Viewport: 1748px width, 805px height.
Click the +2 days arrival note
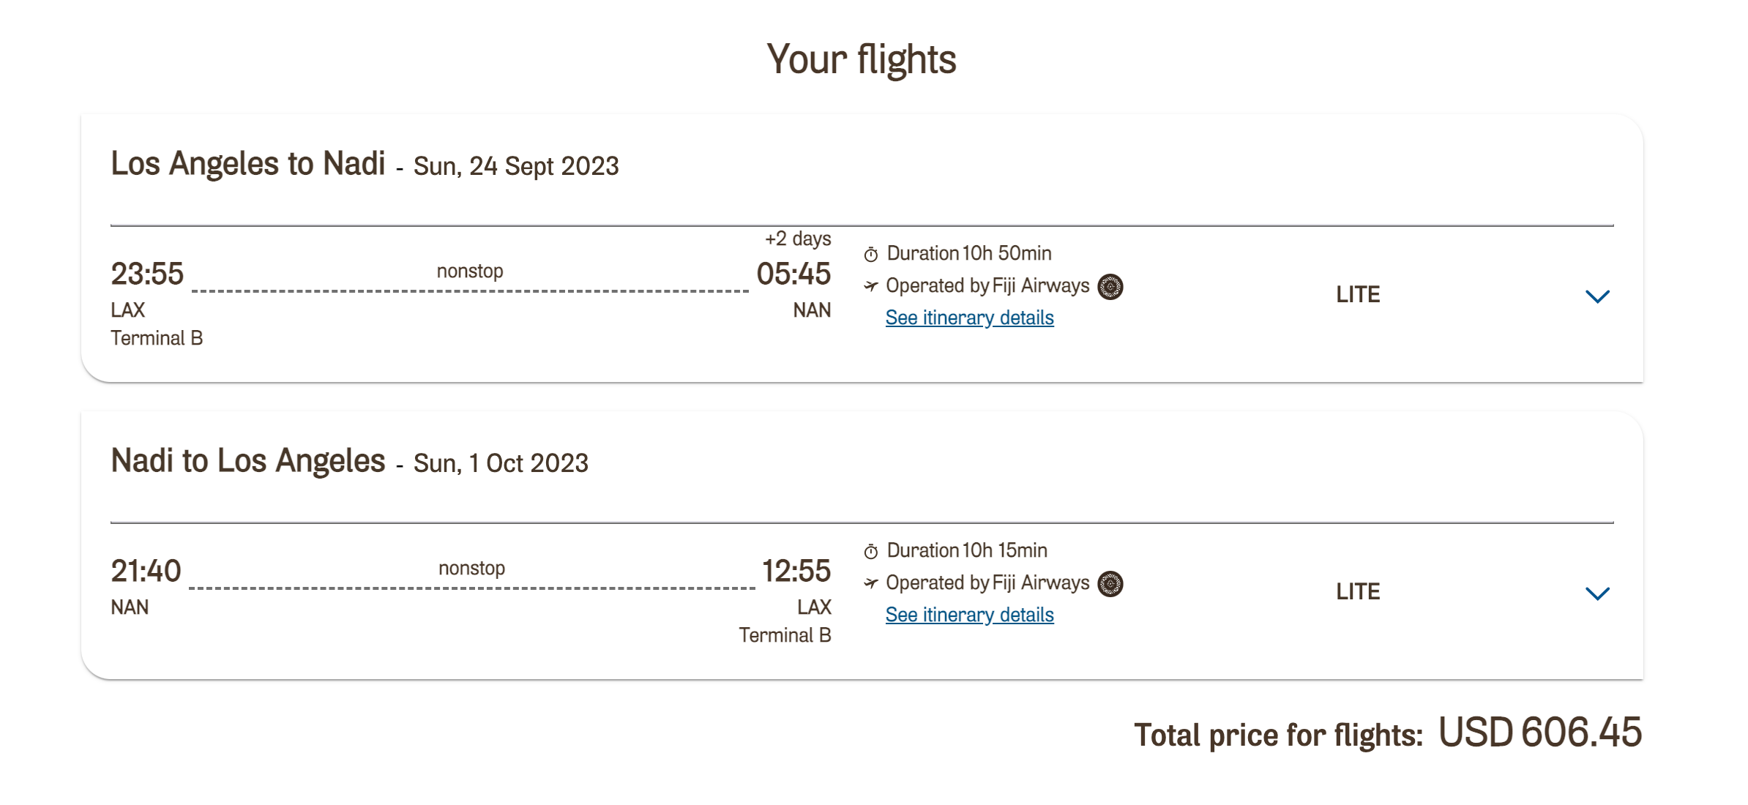pos(798,239)
